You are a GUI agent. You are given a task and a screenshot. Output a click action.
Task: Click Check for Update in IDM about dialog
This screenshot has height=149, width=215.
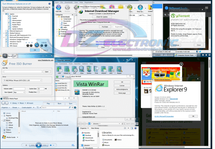(x=102, y=17)
